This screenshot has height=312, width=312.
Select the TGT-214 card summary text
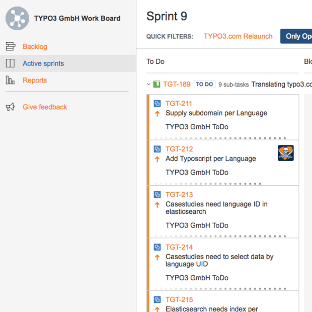219,260
